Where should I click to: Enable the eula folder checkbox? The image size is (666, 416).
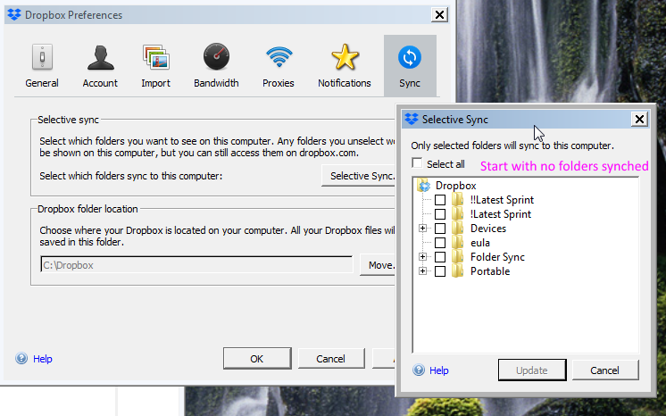[440, 243]
